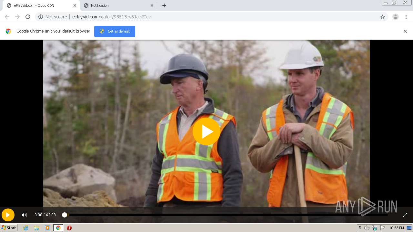Click the video progress slider handle
413x232 pixels.
click(x=65, y=215)
